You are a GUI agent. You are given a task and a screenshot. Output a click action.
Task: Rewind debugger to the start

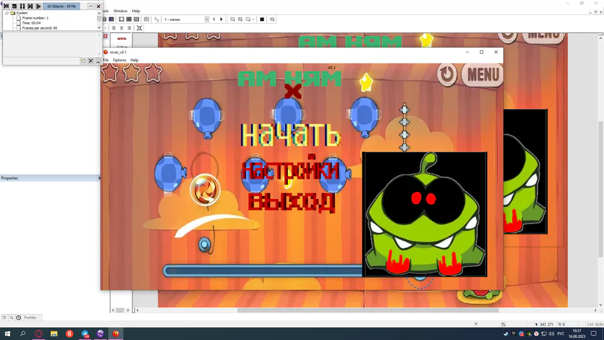(6, 6)
